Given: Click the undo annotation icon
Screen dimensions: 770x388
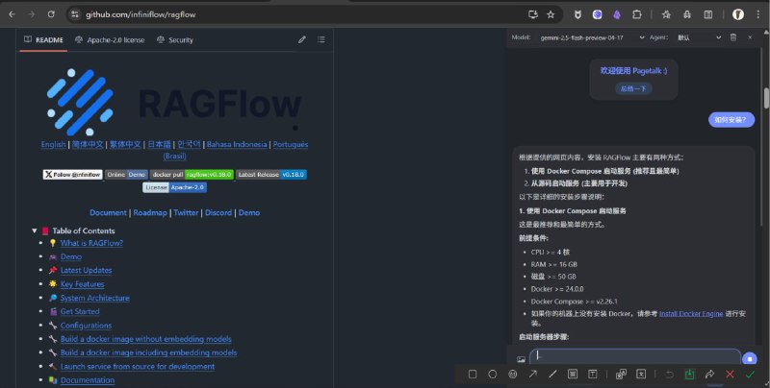Looking at the screenshot, I should (669, 374).
